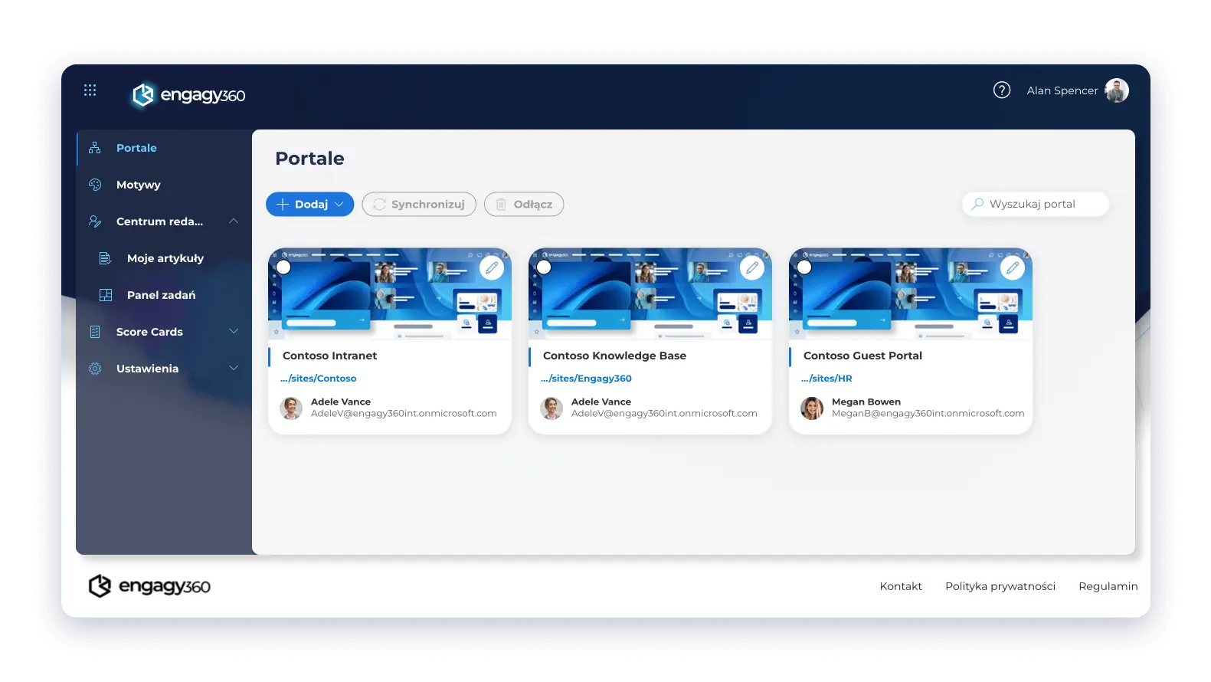Image resolution: width=1211 pixels, height=682 pixels.
Task: Edit Contoso Intranet with pencil icon
Action: click(x=492, y=267)
